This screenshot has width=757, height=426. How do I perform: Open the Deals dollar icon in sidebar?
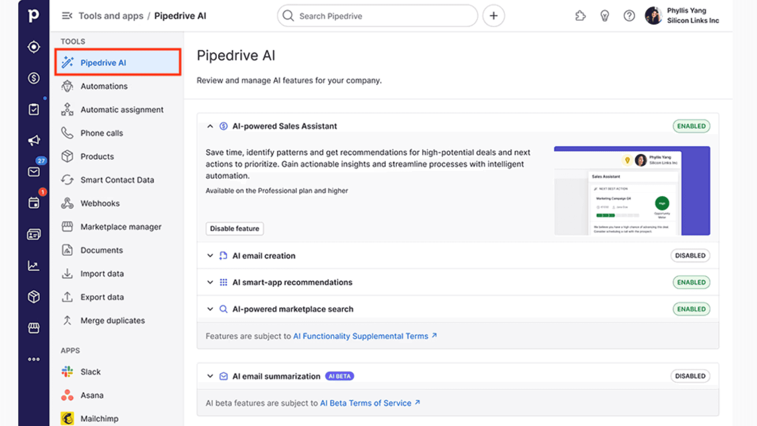pyautogui.click(x=34, y=78)
